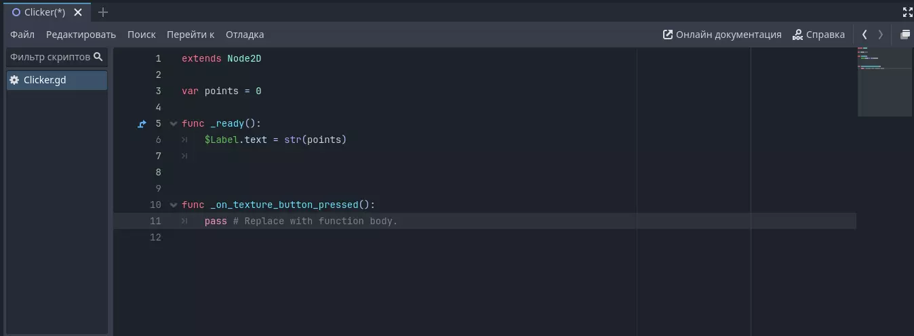This screenshot has width=914, height=336.
Task: Go back to previous edited document arrow
Action: point(865,35)
